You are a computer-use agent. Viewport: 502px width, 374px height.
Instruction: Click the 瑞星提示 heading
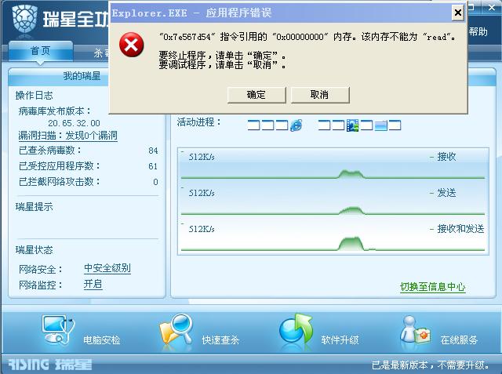(x=35, y=207)
